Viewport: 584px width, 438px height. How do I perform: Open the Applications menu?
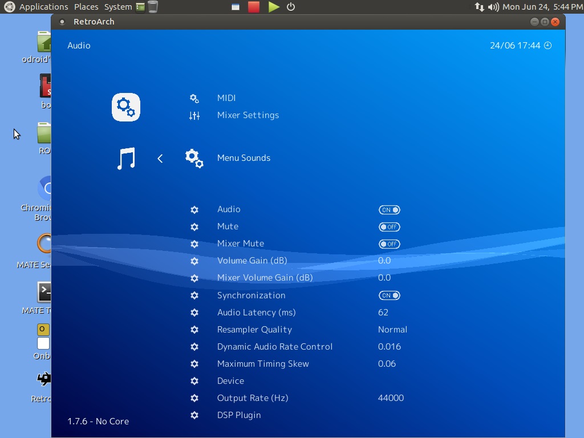pyautogui.click(x=43, y=7)
